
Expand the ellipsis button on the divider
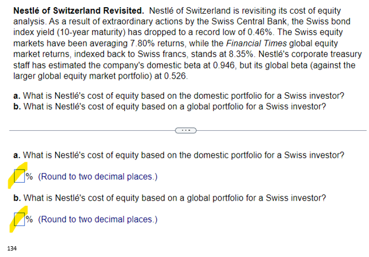tap(185, 130)
